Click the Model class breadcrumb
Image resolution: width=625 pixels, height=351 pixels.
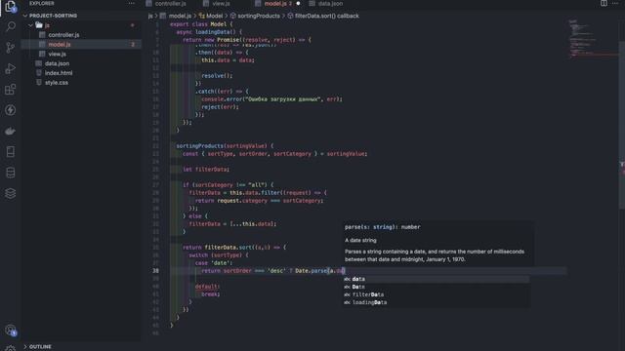(215, 16)
